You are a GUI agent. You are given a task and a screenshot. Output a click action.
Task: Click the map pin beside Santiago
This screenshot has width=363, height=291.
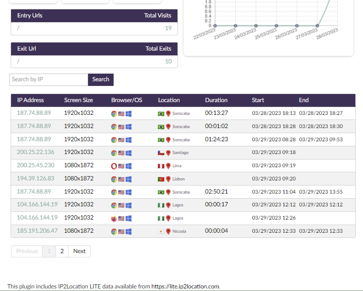[169, 153]
